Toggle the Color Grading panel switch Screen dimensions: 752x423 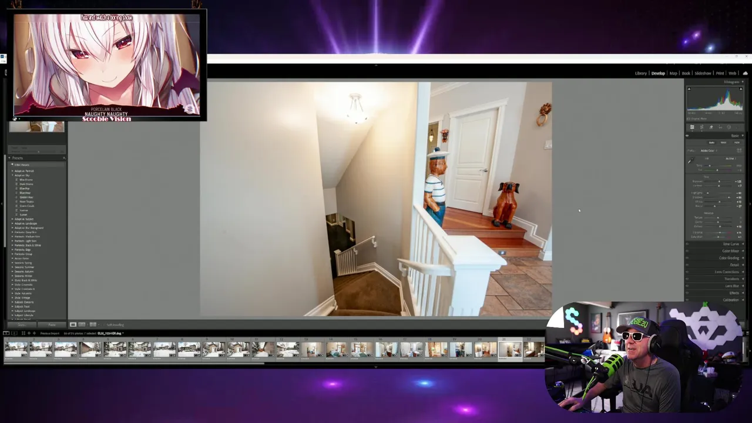coord(687,258)
